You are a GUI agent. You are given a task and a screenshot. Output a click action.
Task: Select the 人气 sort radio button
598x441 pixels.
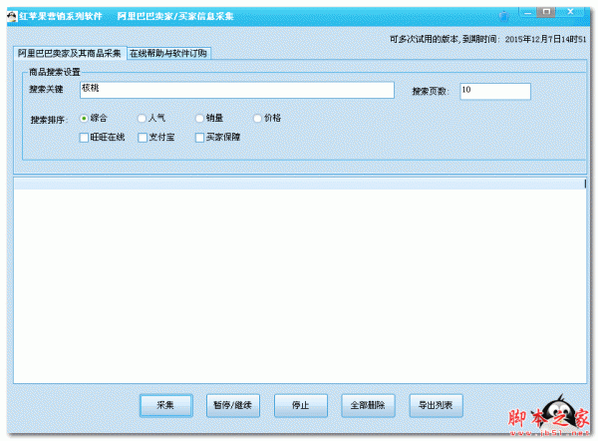[142, 119]
